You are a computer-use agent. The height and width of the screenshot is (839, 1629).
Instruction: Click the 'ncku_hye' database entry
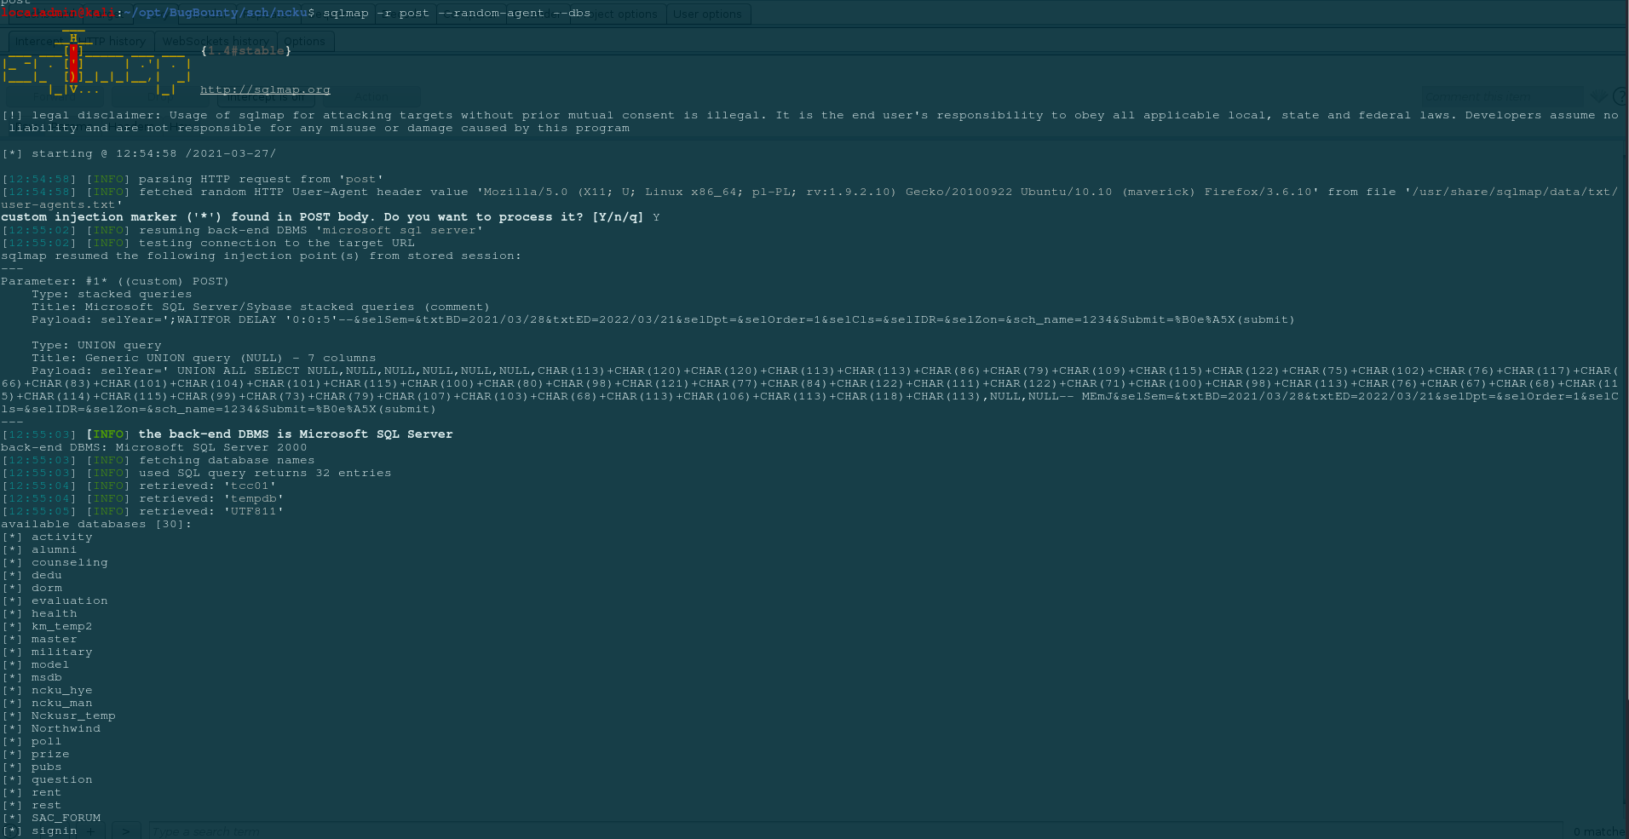(x=62, y=690)
